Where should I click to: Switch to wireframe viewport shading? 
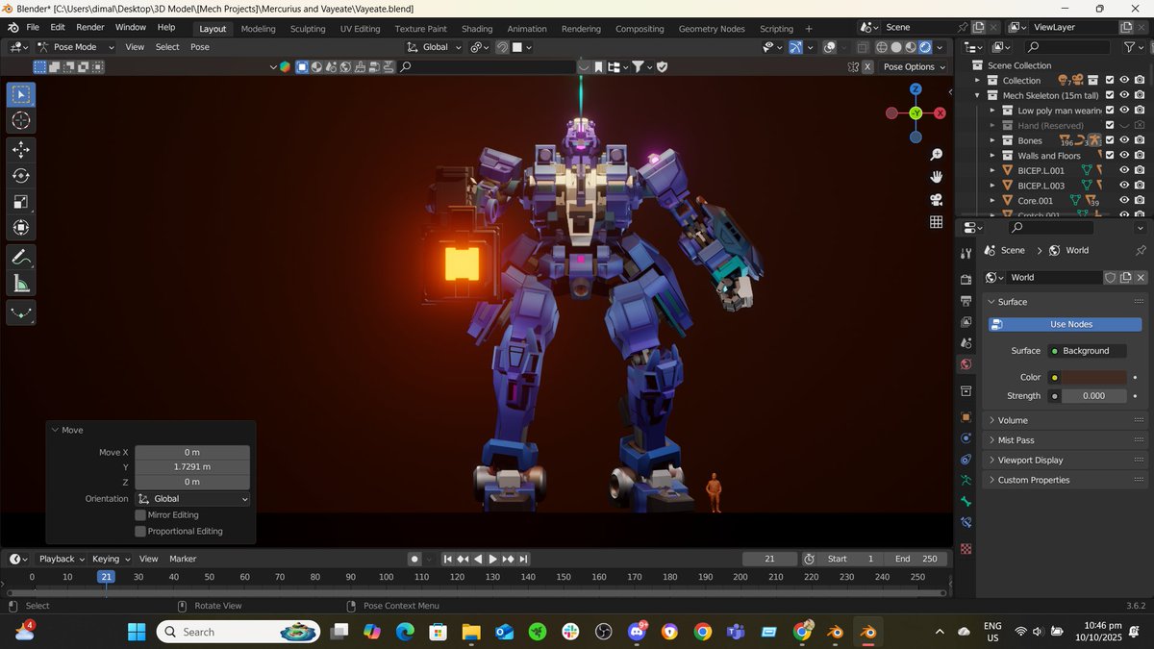[881, 47]
